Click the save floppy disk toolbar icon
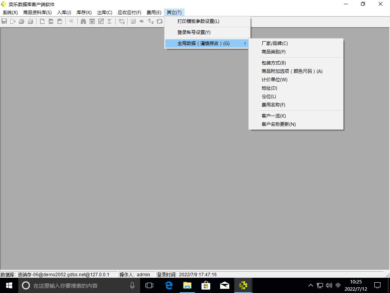 tap(4, 21)
